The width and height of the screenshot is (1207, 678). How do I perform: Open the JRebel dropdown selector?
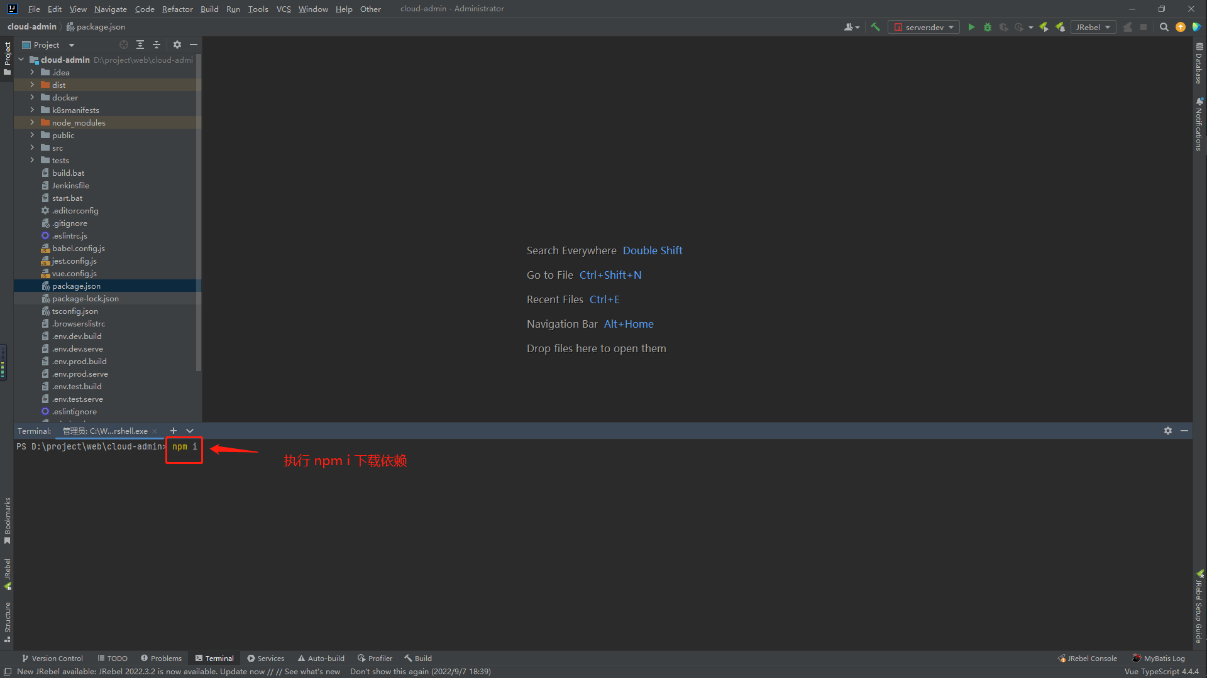pyautogui.click(x=1093, y=27)
